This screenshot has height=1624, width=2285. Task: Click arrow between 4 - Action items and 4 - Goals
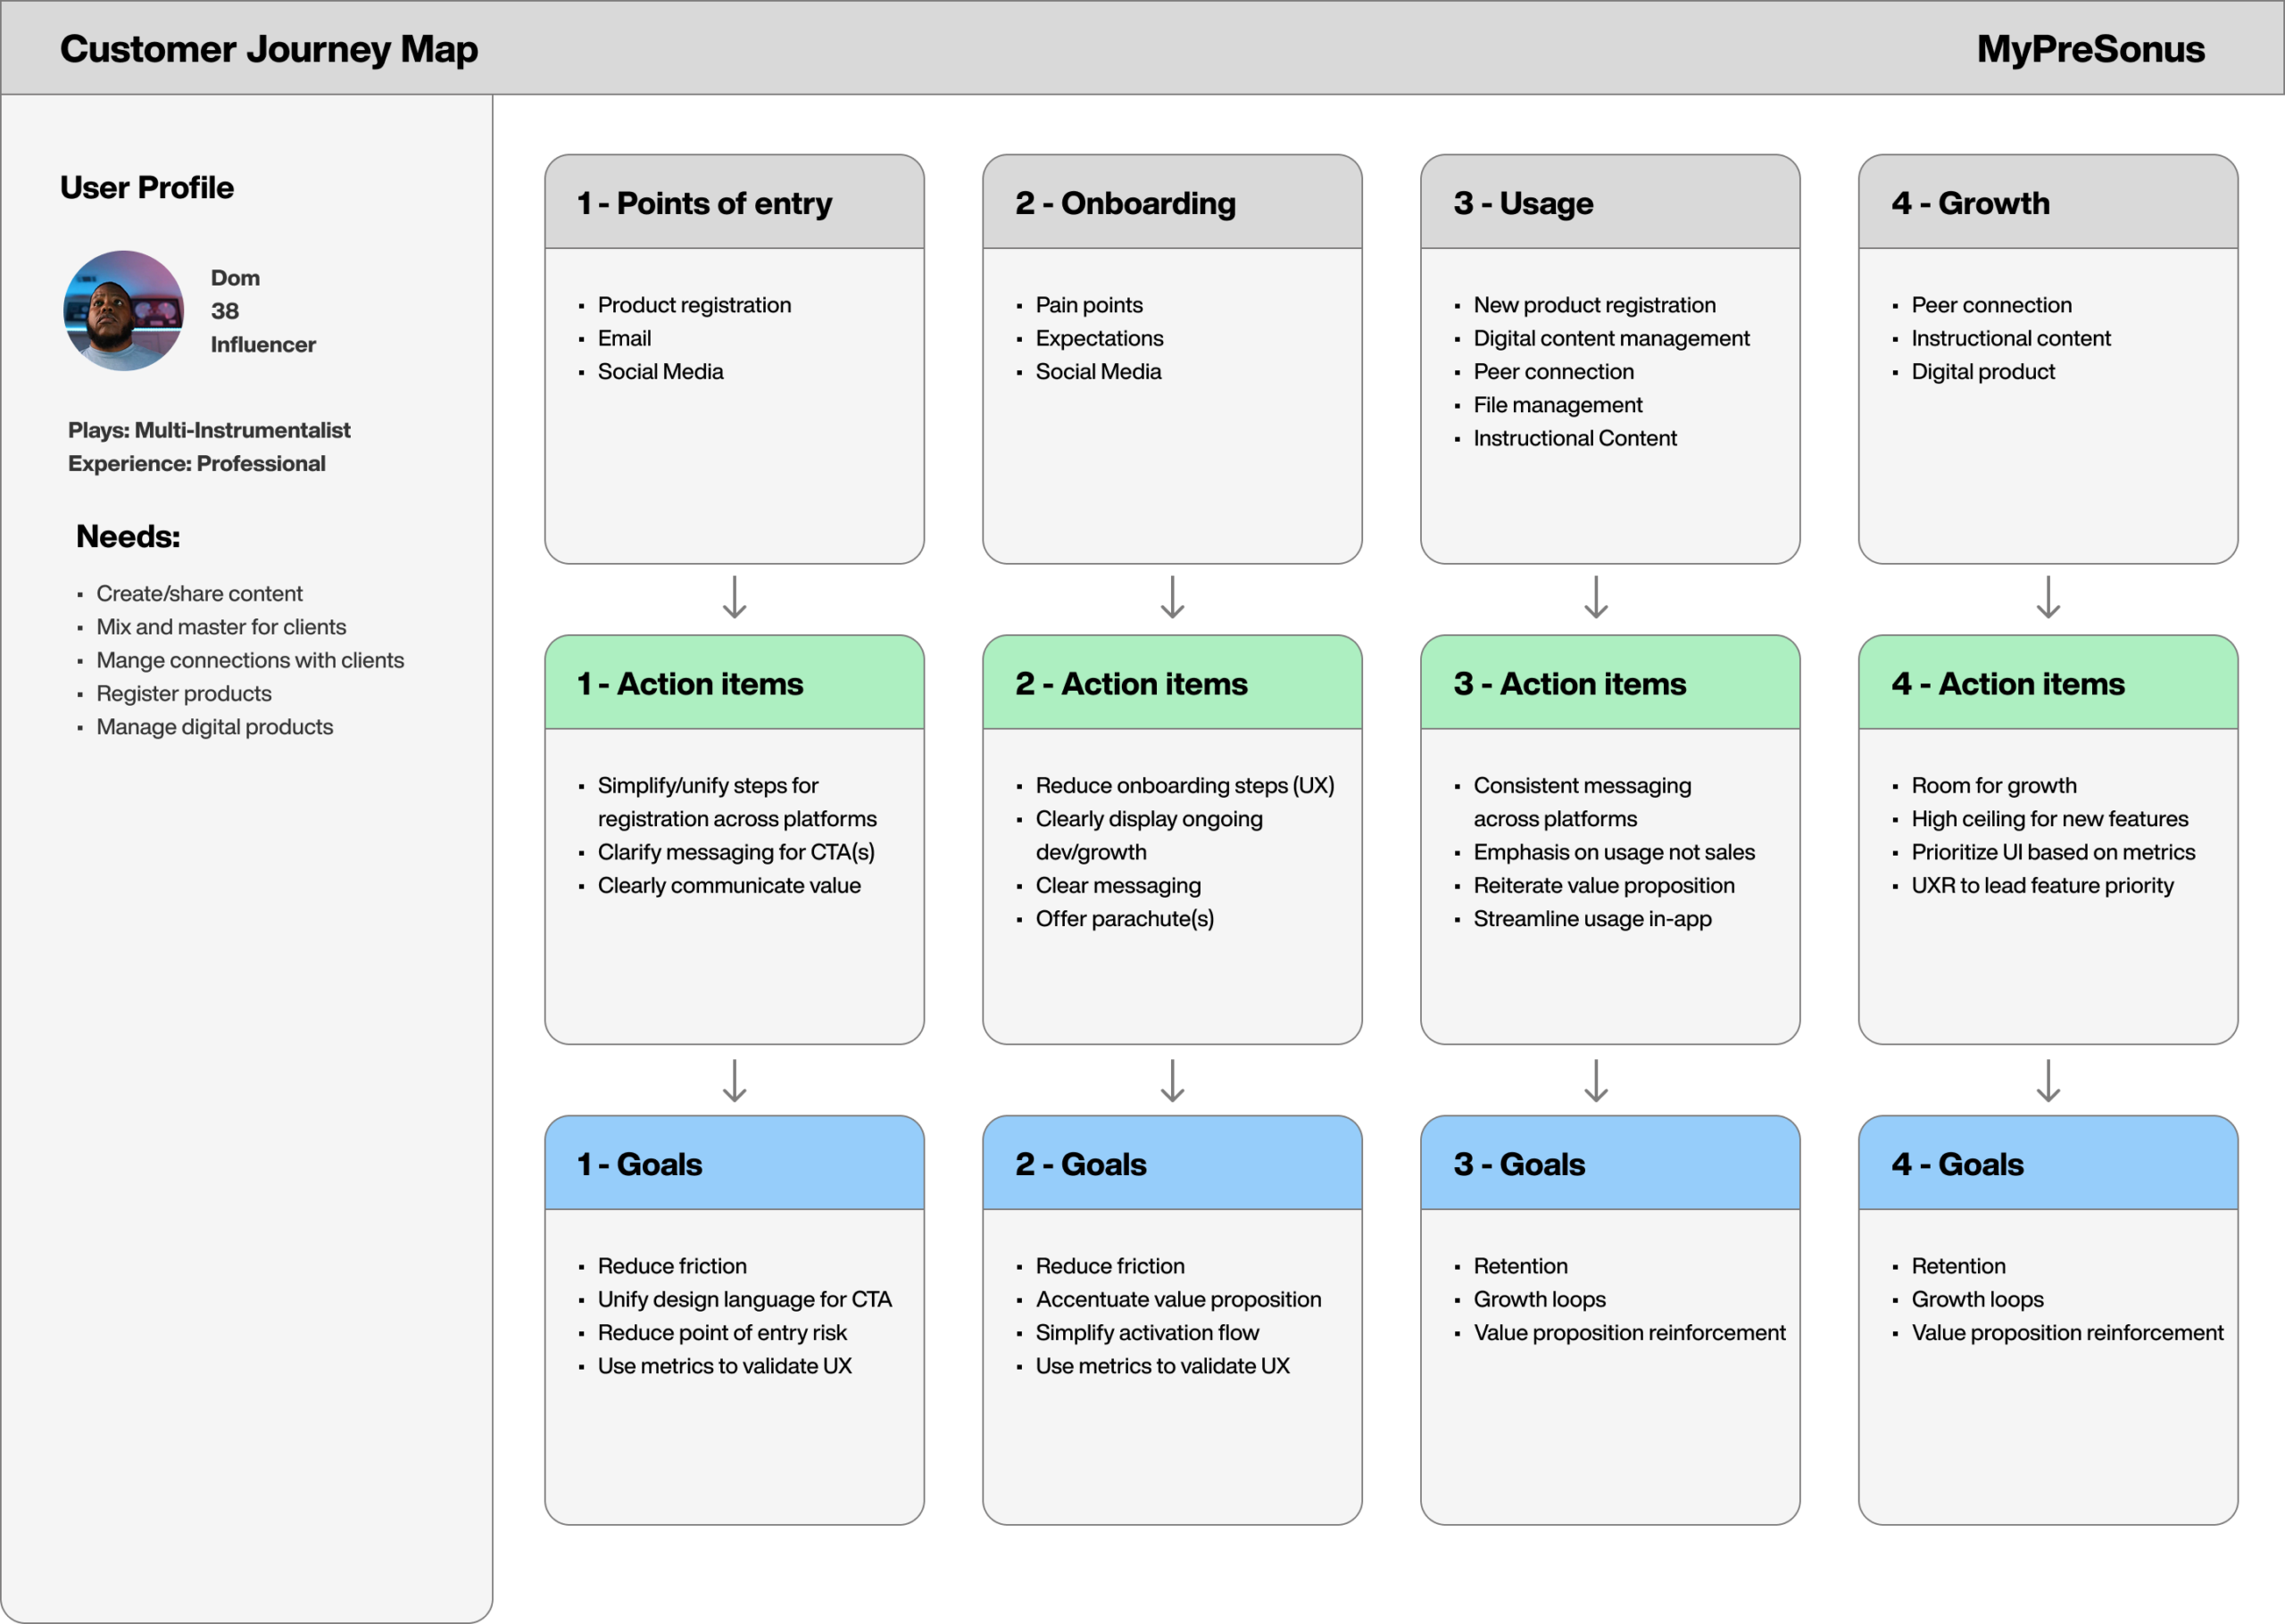click(2048, 1081)
